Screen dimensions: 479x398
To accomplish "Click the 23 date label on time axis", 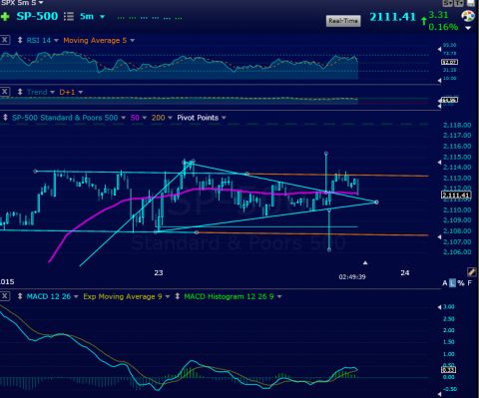I will pos(159,273).
